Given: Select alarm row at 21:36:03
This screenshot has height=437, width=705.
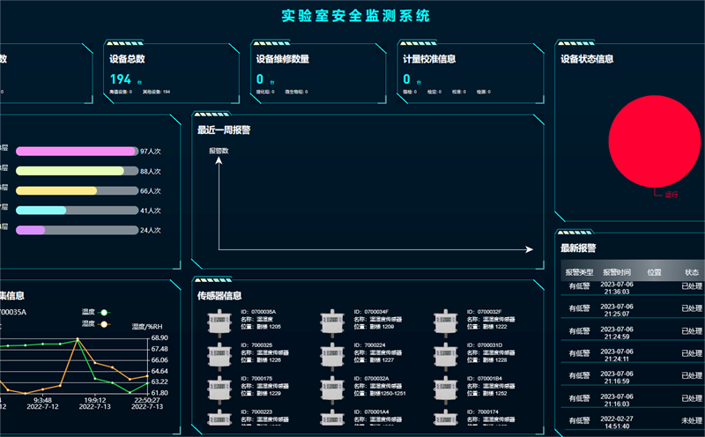Looking at the screenshot, I should pos(617,288).
